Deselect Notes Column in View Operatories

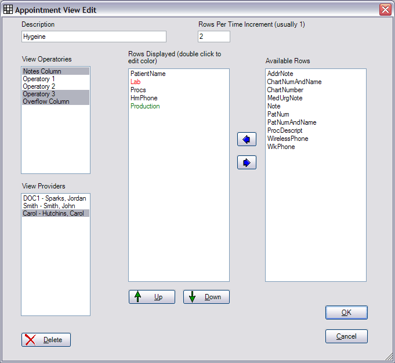coord(42,71)
